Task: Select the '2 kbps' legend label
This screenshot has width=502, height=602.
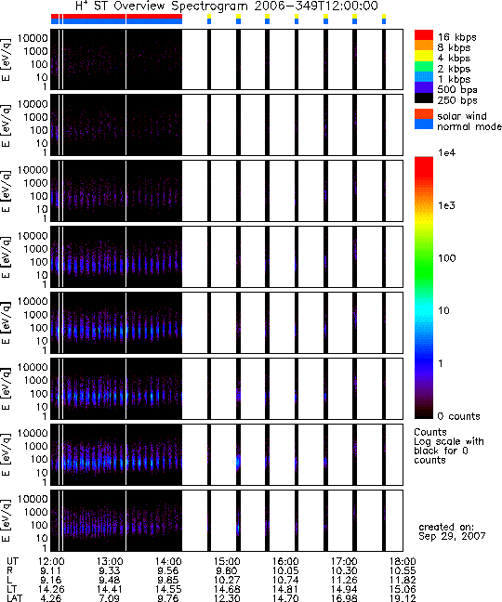Action: pos(454,69)
